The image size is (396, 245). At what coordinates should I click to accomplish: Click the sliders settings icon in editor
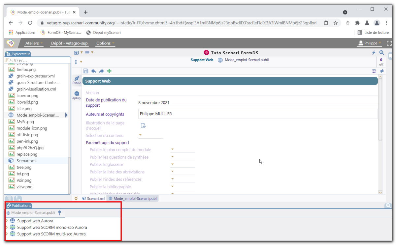[374, 71]
